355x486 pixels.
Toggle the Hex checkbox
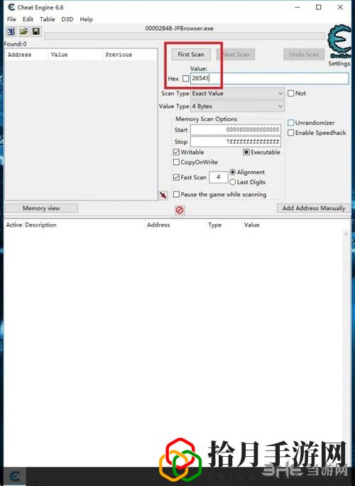click(x=185, y=79)
